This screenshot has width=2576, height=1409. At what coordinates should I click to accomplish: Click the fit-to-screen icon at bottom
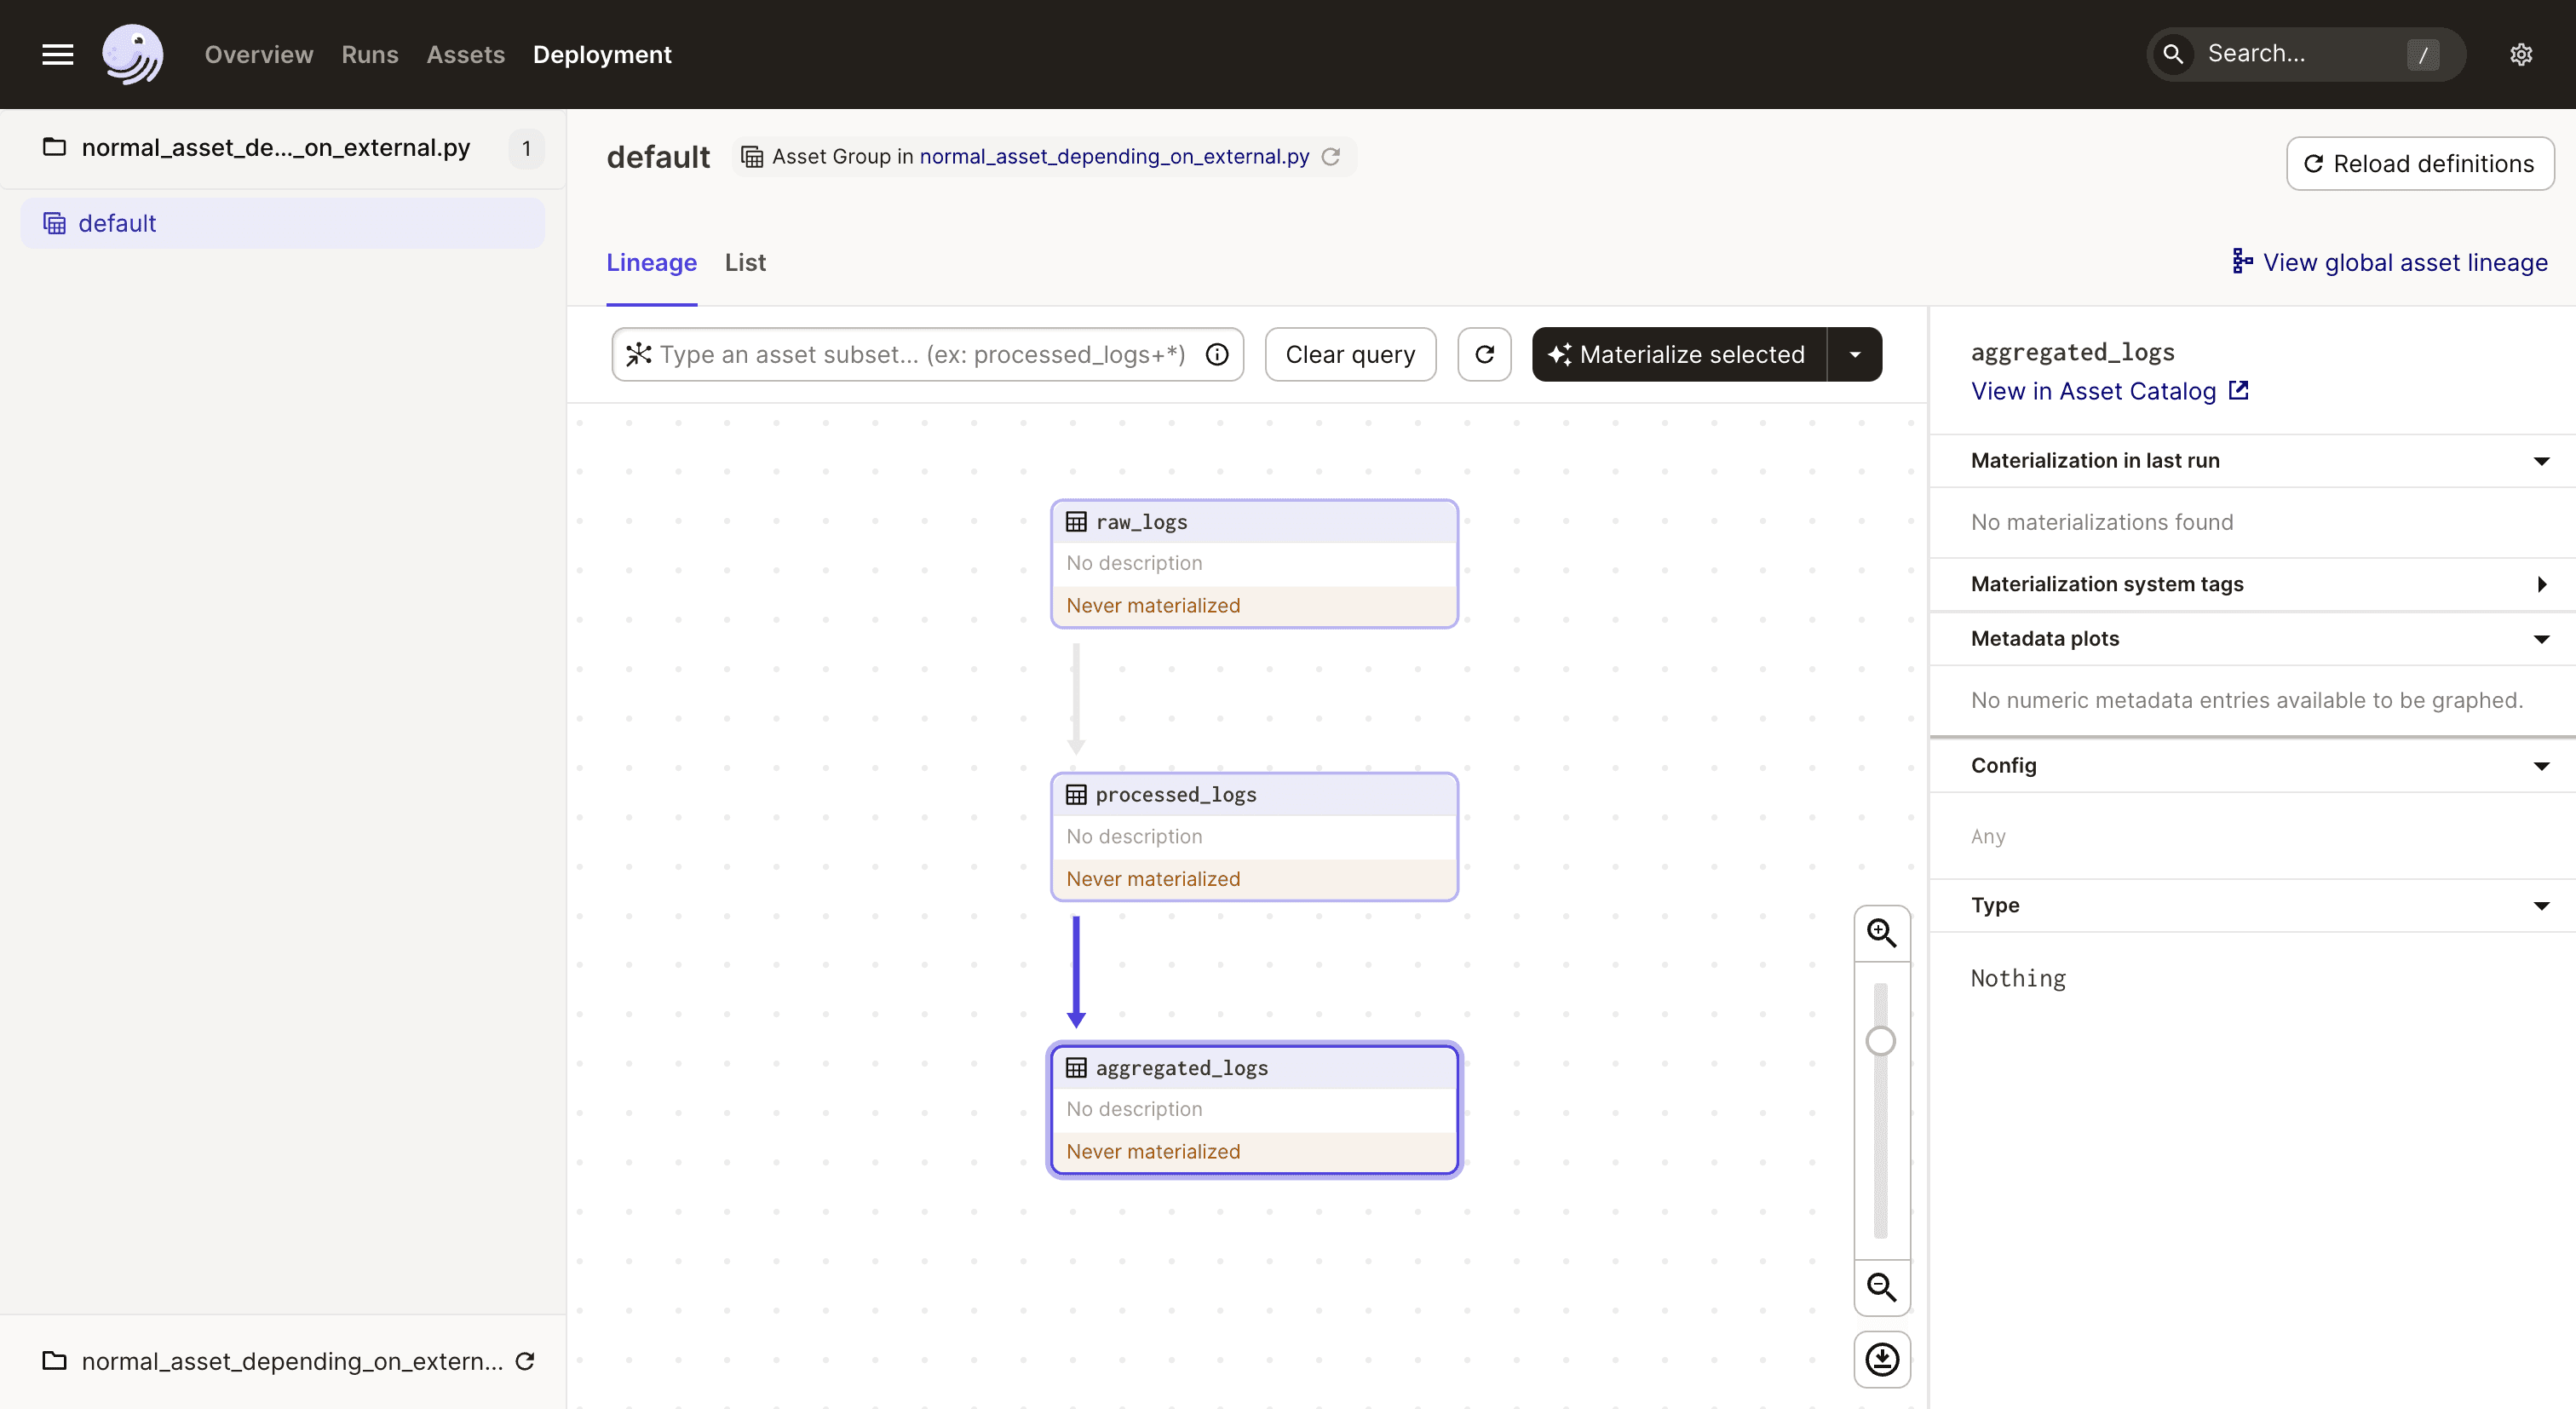pos(1880,1359)
